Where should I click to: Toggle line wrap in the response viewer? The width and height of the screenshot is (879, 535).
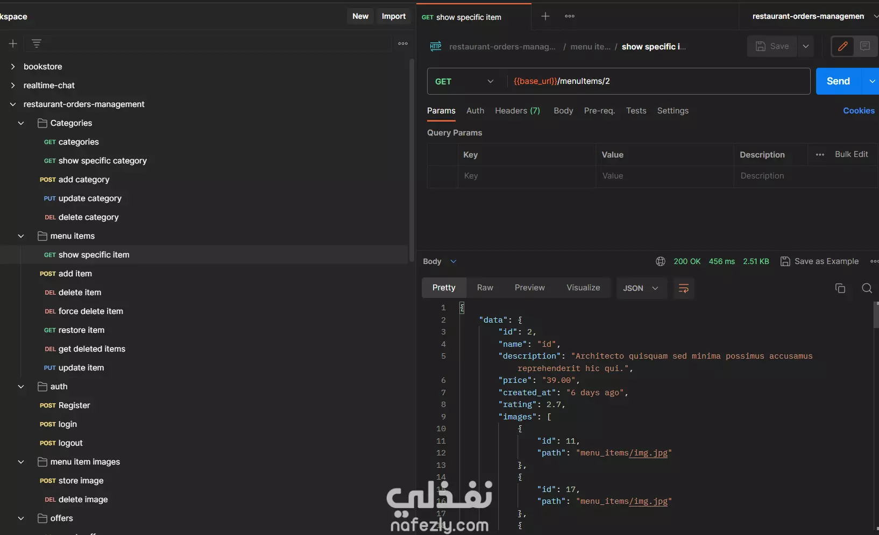pyautogui.click(x=684, y=288)
